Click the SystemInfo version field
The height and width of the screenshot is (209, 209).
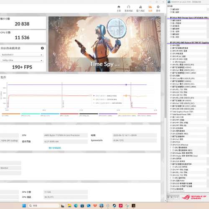pos(135,140)
